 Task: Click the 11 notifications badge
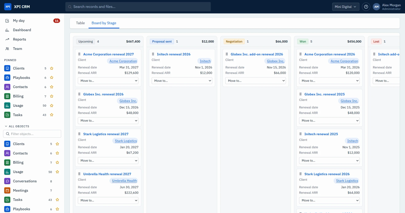point(57,21)
